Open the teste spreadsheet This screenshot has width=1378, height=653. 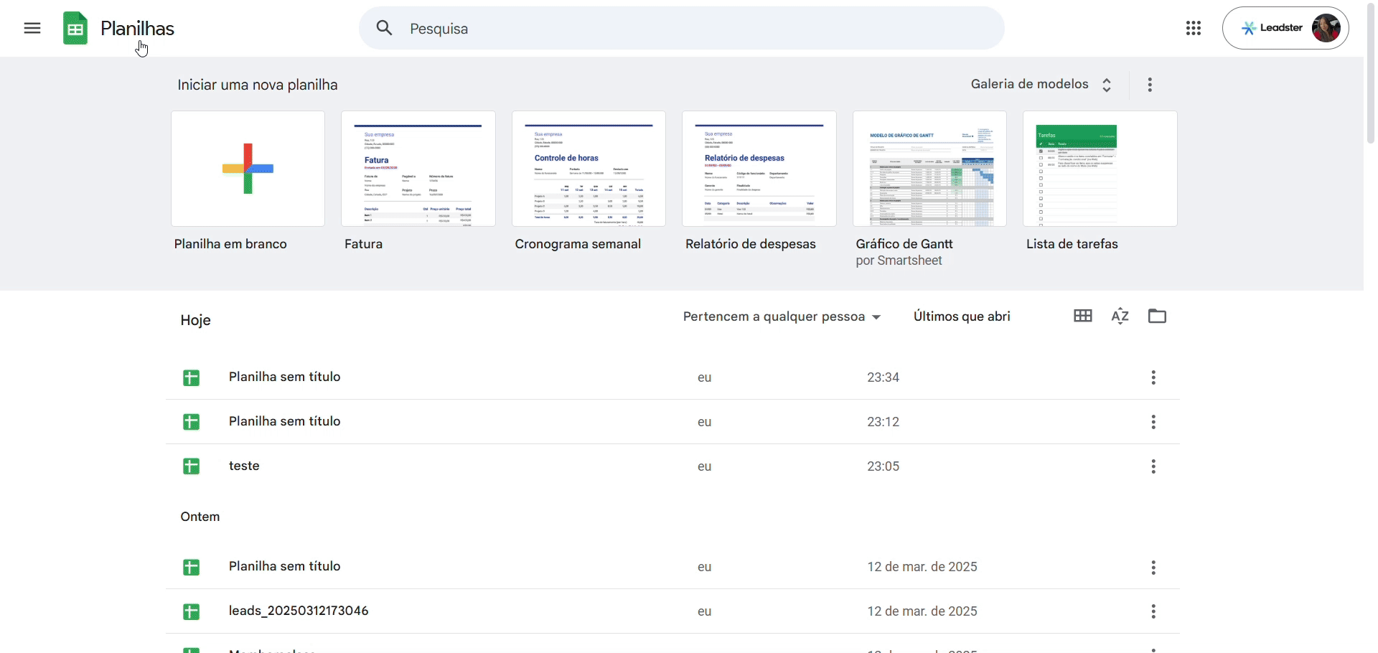[672, 466]
